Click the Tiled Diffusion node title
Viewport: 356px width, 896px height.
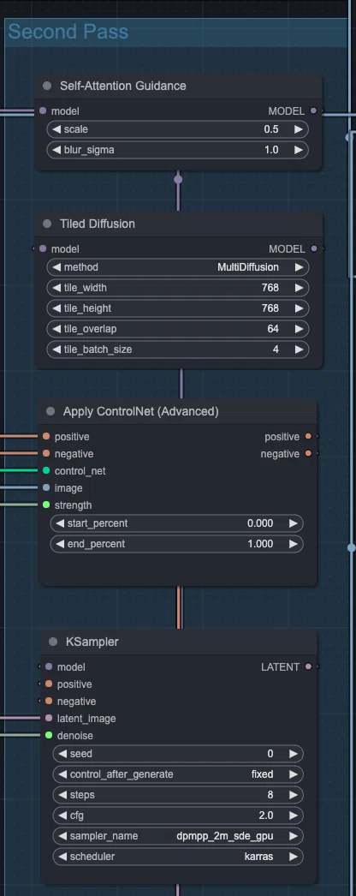point(98,224)
